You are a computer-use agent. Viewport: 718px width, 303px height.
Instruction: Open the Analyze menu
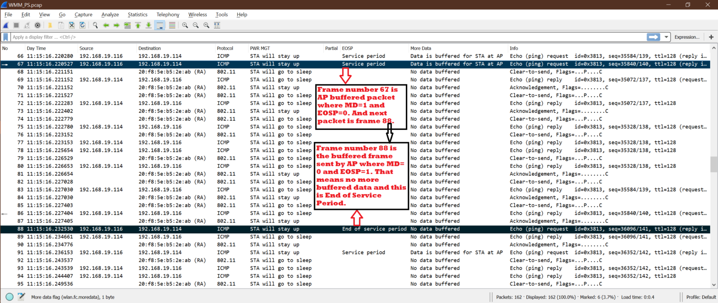pyautogui.click(x=110, y=14)
